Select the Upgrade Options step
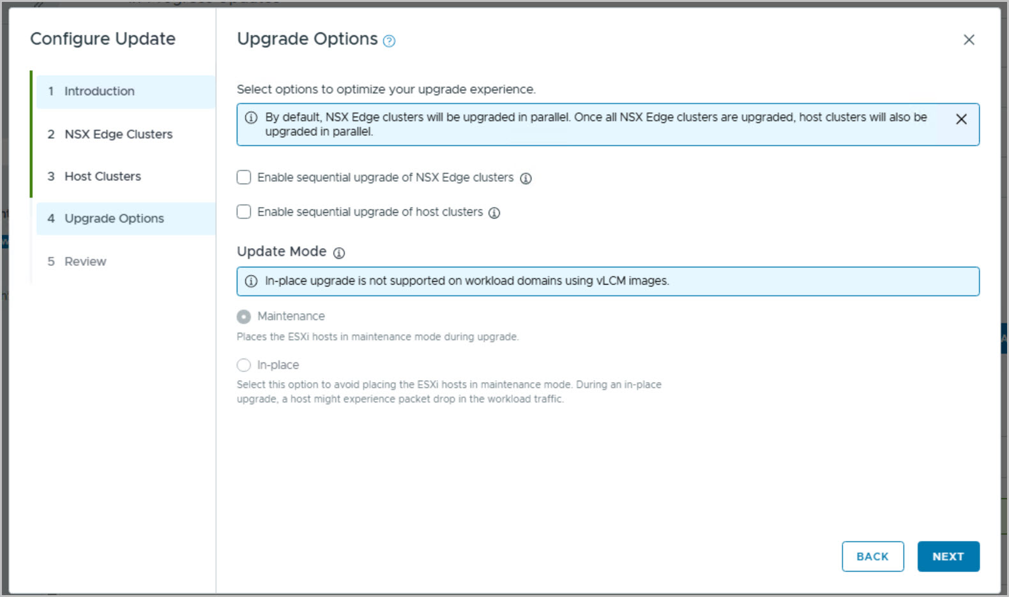This screenshot has height=597, width=1009. [x=114, y=219]
